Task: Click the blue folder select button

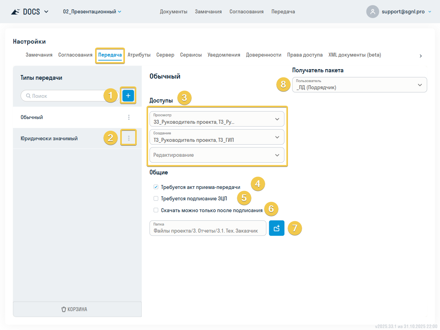Action: [277, 228]
